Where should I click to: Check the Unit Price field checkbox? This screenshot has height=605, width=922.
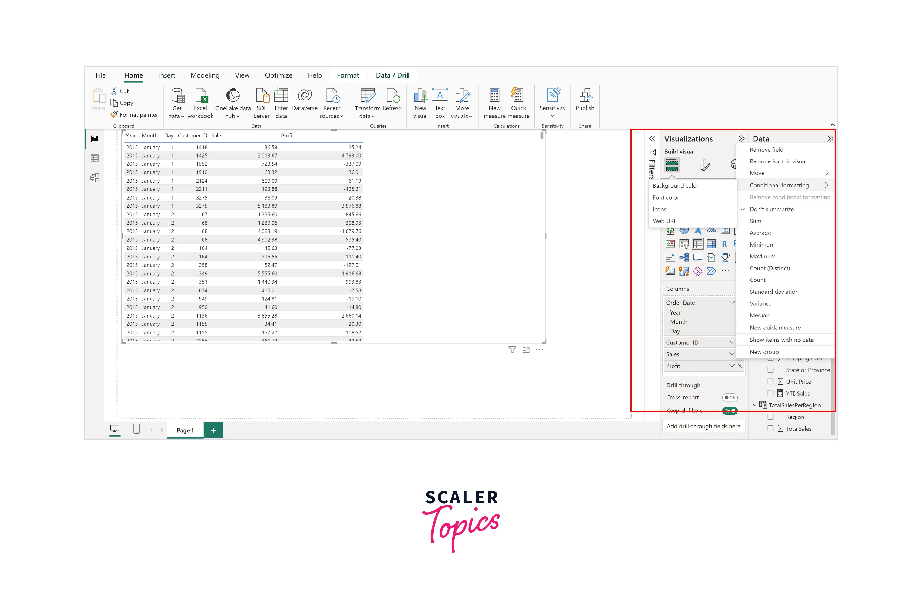pos(770,382)
